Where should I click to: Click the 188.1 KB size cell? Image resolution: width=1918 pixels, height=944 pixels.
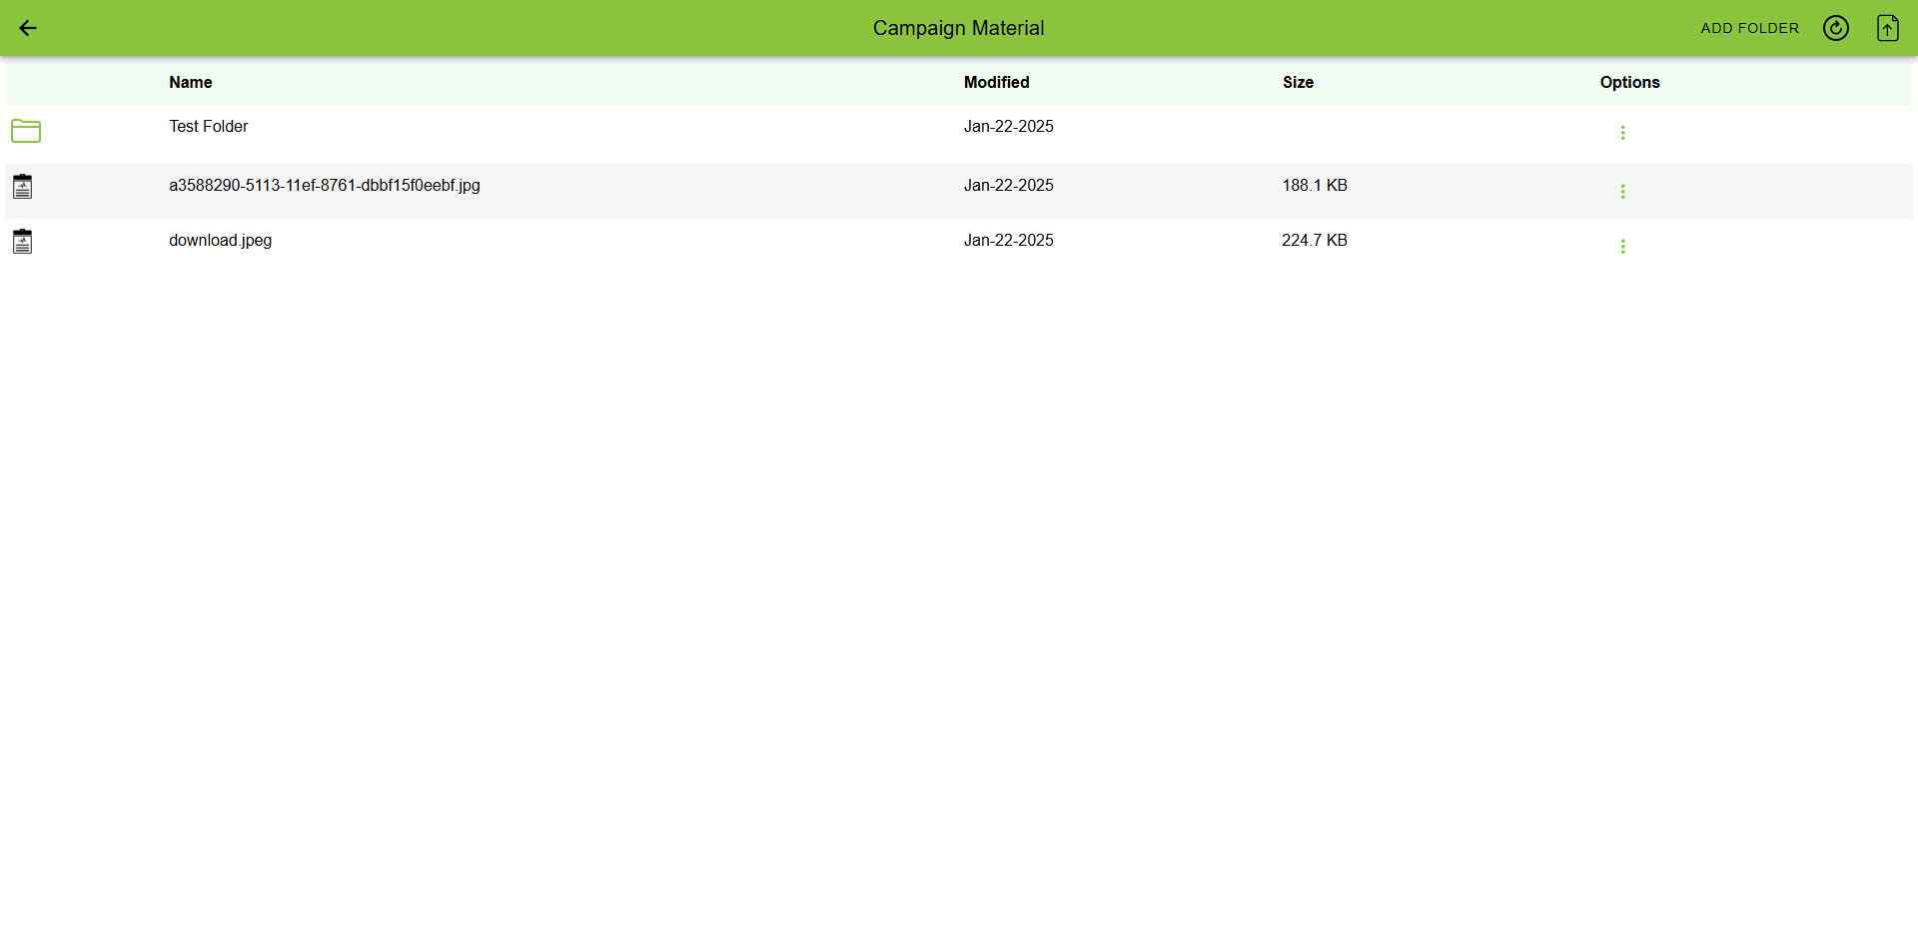[x=1315, y=185]
